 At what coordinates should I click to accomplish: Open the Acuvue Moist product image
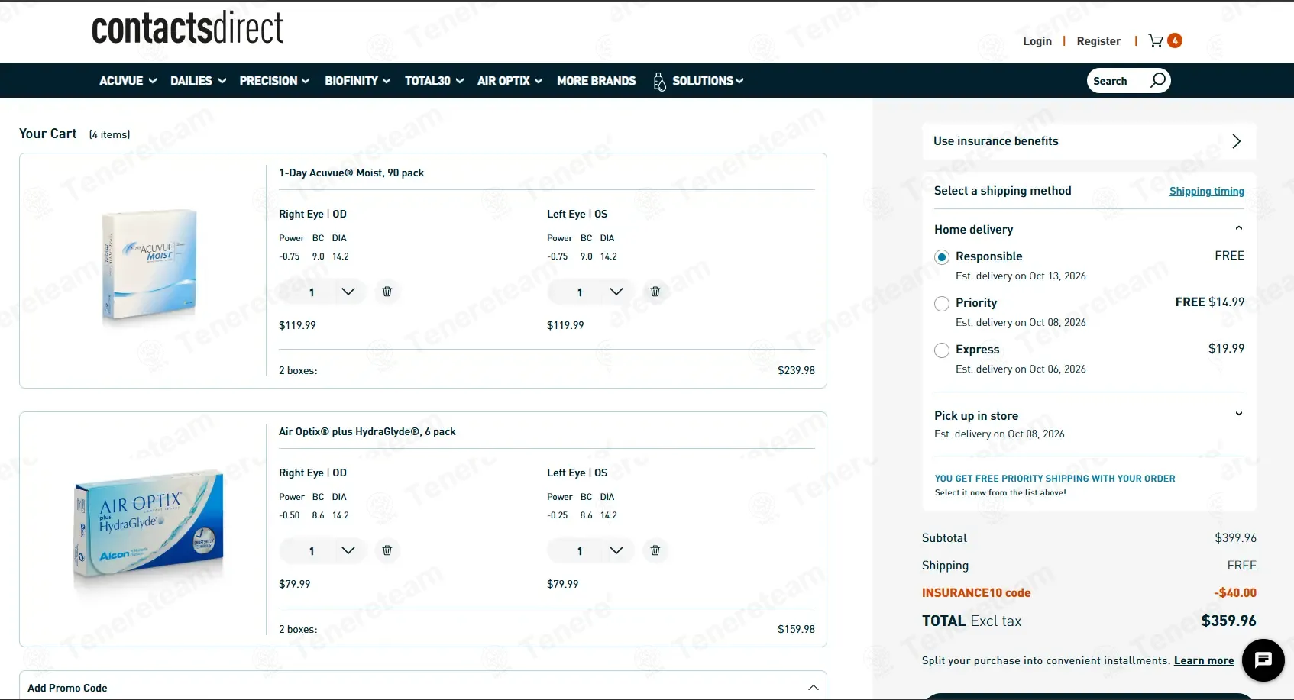(150, 266)
